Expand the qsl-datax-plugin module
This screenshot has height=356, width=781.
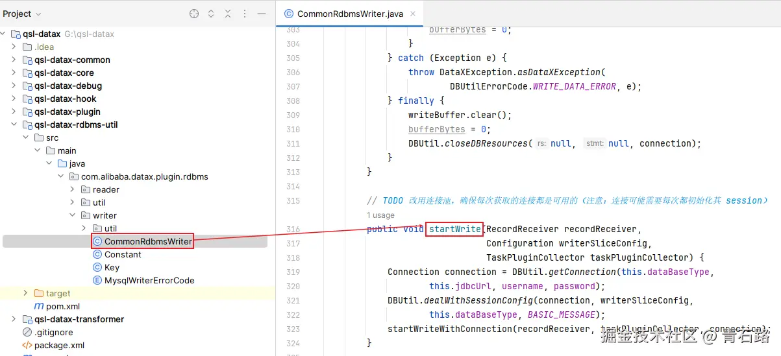(14, 112)
